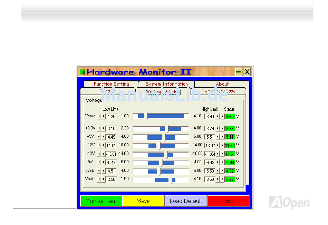The height and width of the screenshot is (225, 328).
Task: Decrease +12V high limit with left arrow
Action: pyautogui.click(x=218, y=145)
